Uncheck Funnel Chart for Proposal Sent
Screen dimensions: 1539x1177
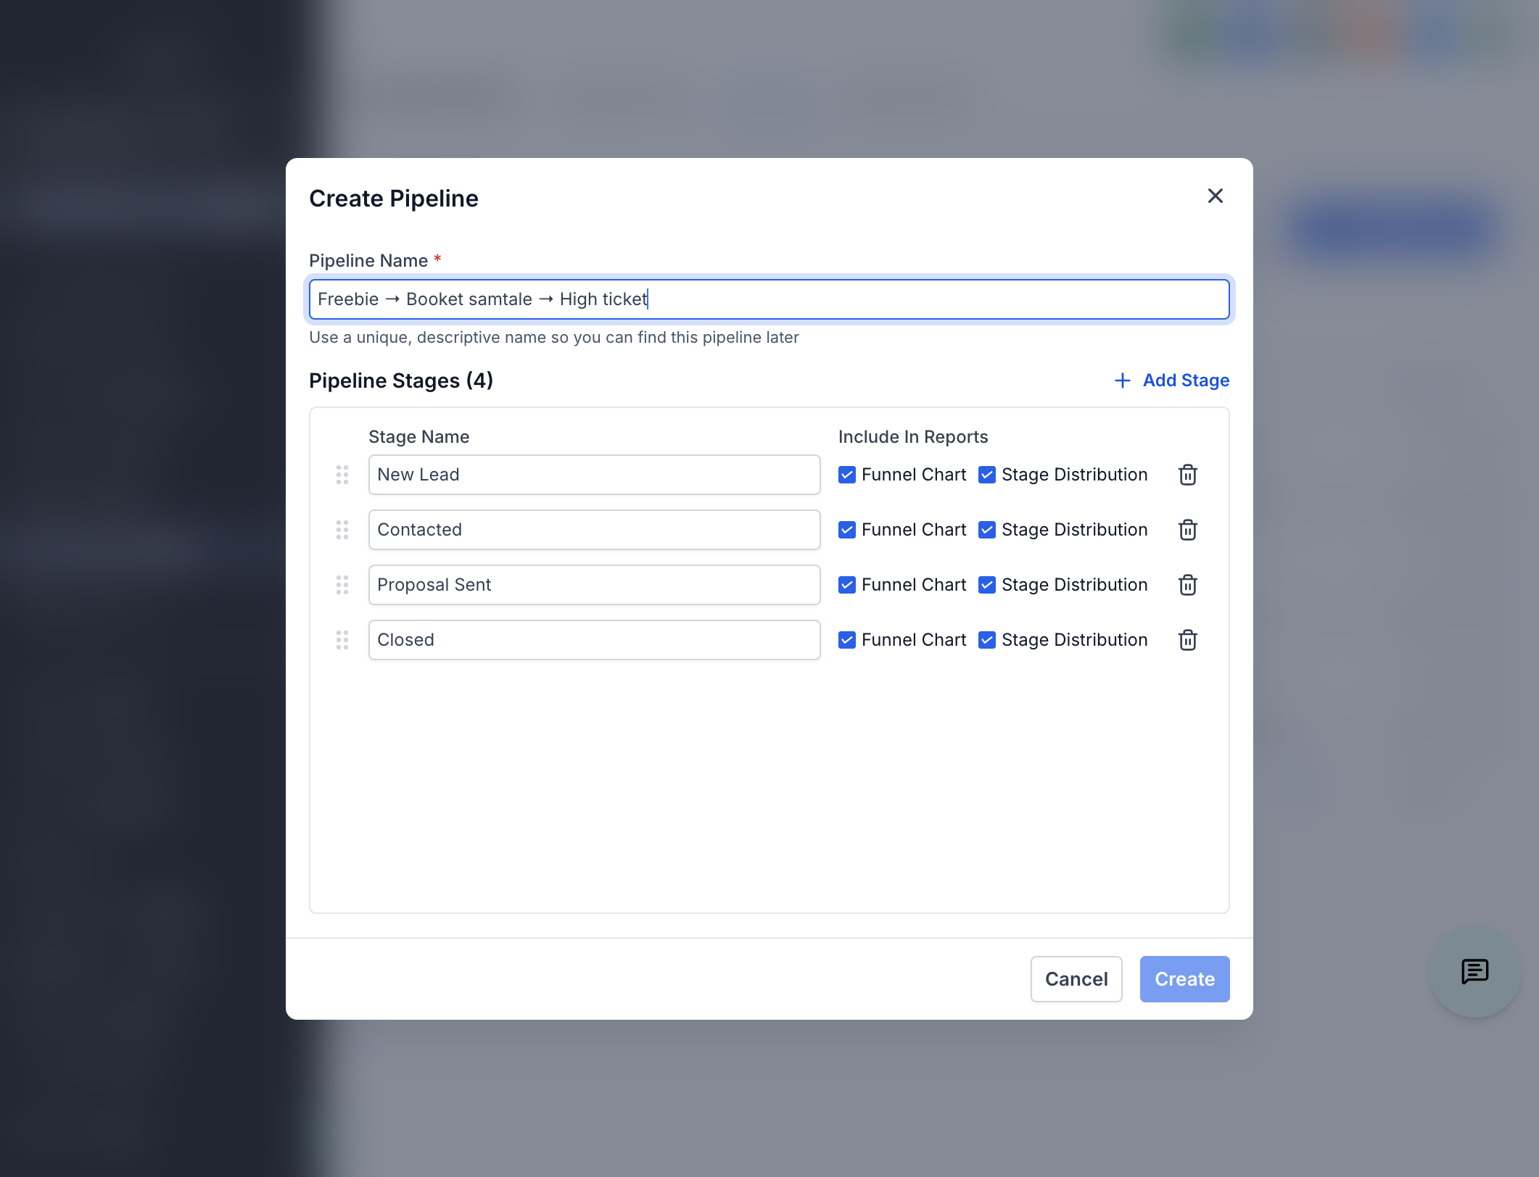click(x=846, y=585)
